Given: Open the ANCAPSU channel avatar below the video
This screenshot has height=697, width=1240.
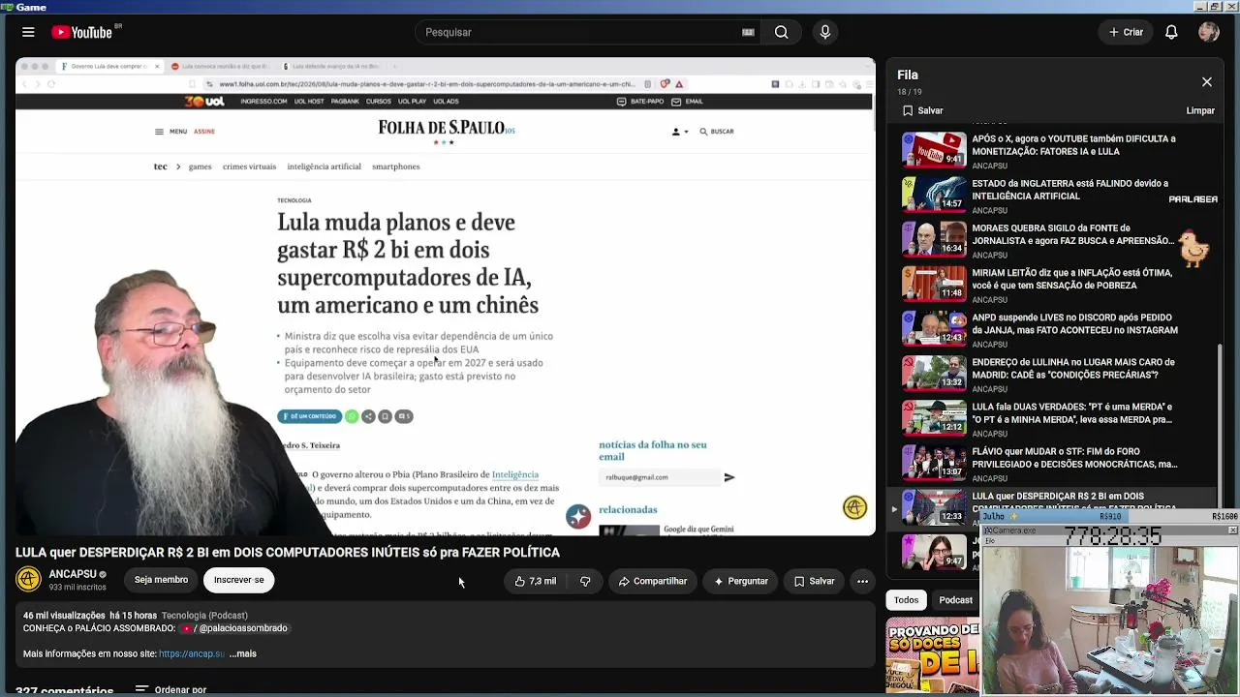Looking at the screenshot, I should 28,579.
